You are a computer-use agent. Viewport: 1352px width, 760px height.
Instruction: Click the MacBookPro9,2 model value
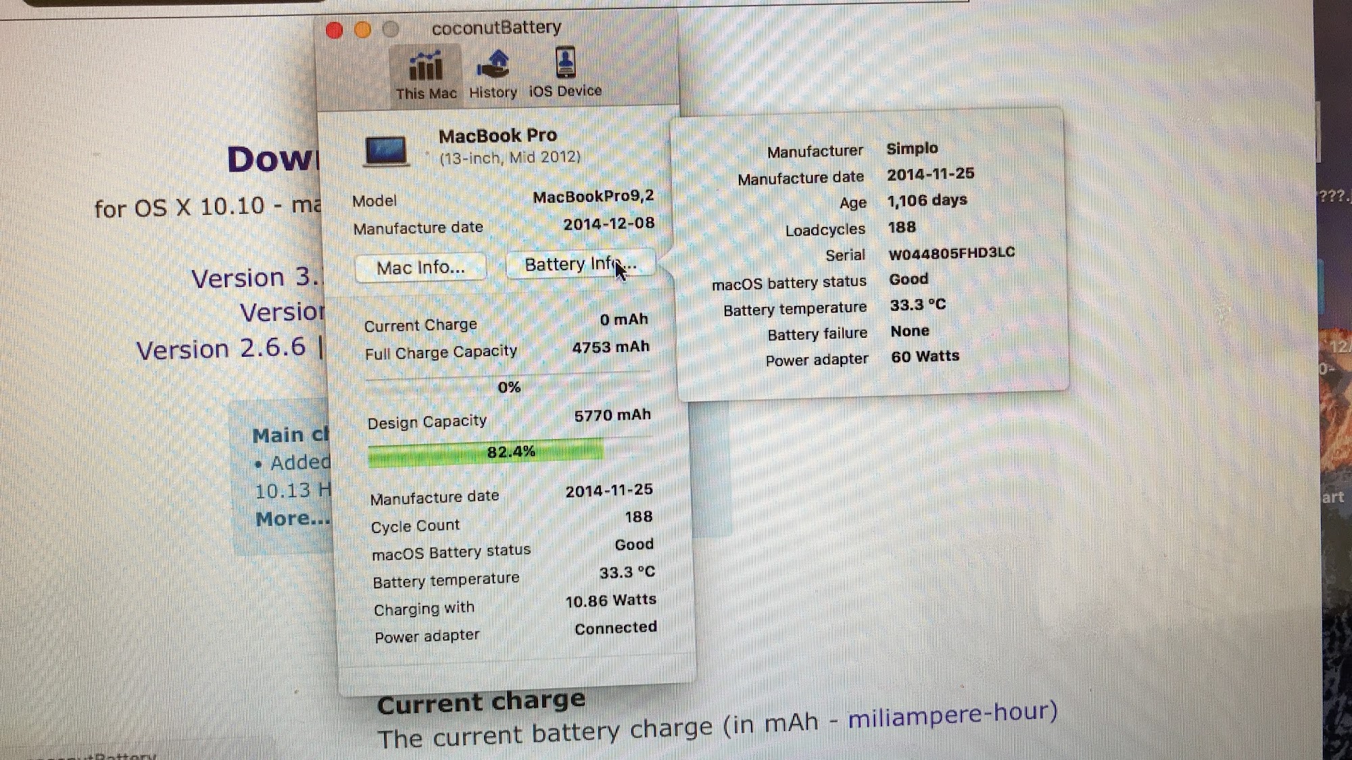coord(593,197)
